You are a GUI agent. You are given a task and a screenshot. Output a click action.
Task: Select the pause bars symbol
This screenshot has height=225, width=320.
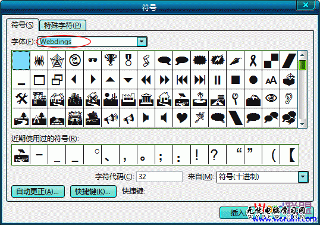coord(217,80)
